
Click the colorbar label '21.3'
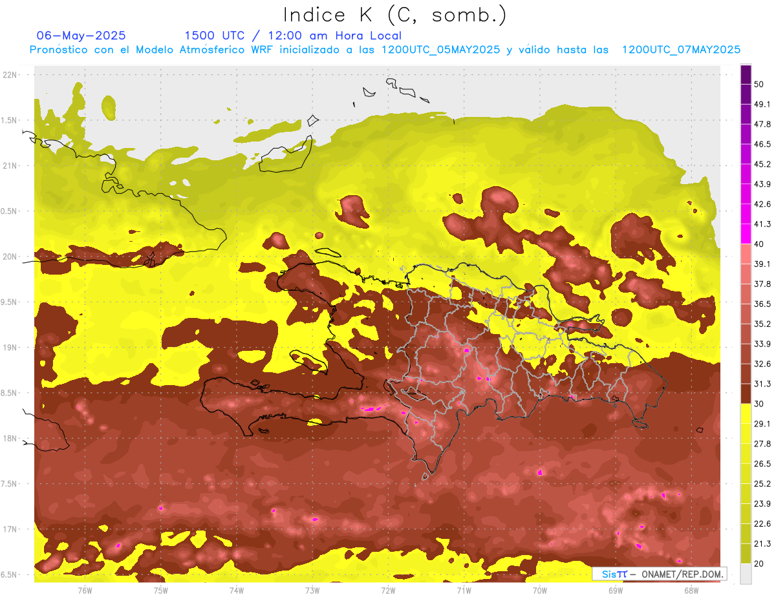tap(762, 544)
